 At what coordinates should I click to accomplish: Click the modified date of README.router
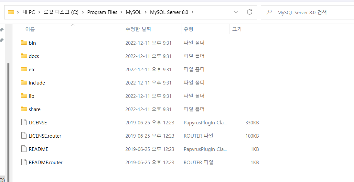click(150, 163)
